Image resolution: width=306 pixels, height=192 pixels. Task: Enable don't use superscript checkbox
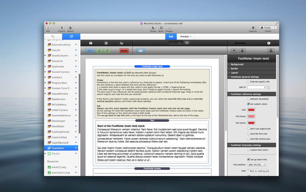pyautogui.click(x=249, y=129)
